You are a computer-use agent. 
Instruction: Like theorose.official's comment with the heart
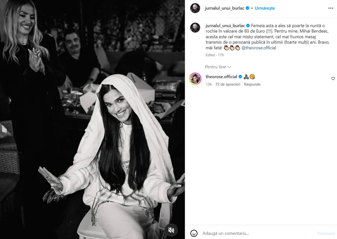[x=333, y=79]
